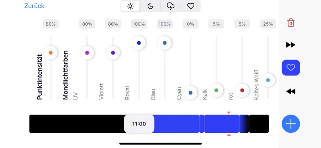Tap the 25% value label

click(x=268, y=24)
